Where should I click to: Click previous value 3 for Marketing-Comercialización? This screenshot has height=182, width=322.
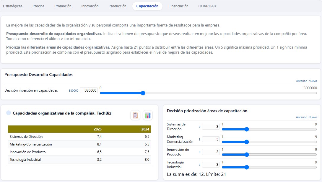coord(199,139)
